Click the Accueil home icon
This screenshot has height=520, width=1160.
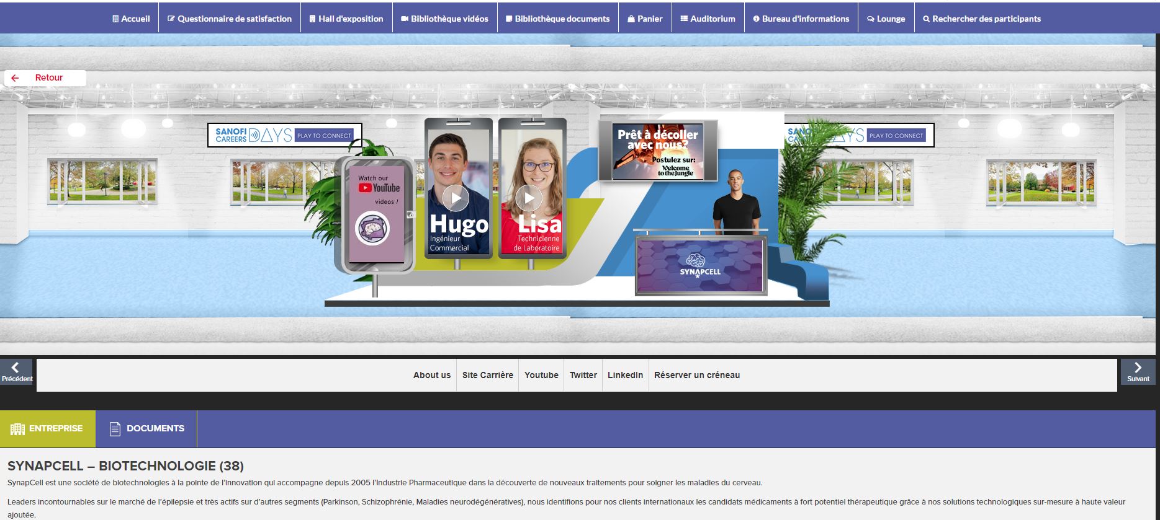[x=115, y=19]
